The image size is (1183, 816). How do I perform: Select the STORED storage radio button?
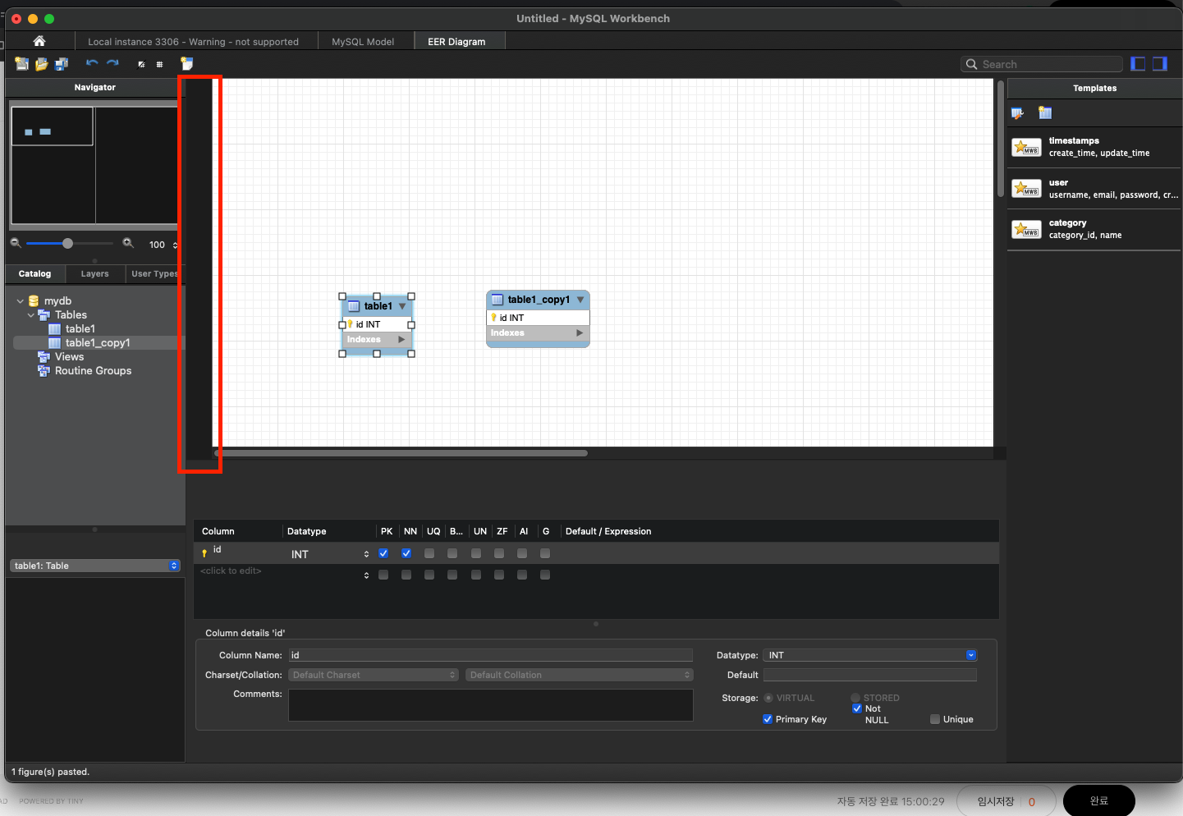(855, 698)
